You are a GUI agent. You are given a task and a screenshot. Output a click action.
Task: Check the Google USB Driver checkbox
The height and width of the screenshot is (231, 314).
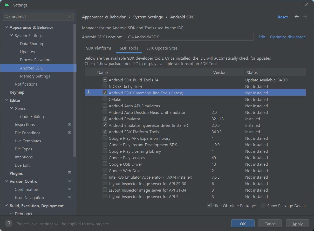105,164
